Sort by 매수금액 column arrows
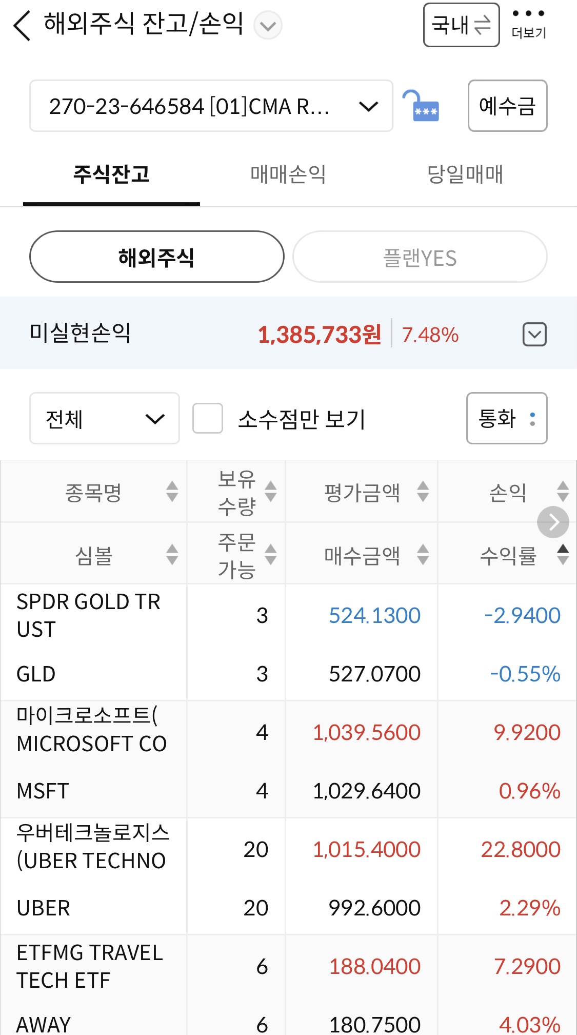 [423, 555]
